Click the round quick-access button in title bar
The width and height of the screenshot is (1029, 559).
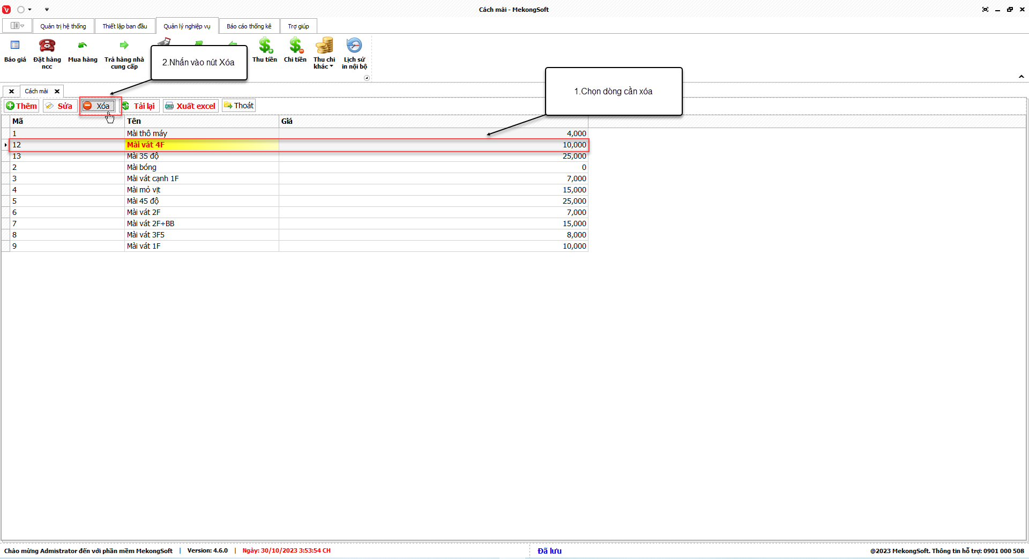click(x=21, y=10)
